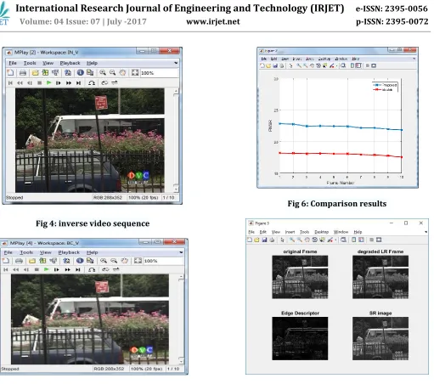Select Zoom In tool in BC_V MPlay
Screen dimensions: 434x384
click(x=104, y=261)
